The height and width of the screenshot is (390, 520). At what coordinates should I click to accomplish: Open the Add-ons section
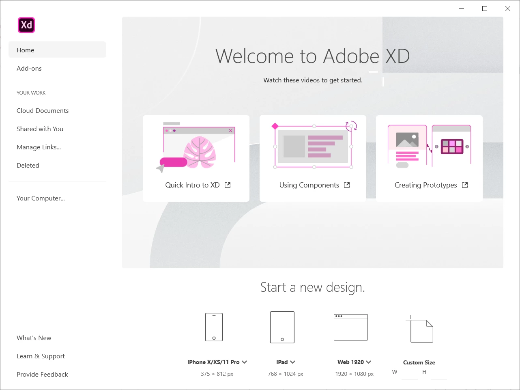point(29,68)
